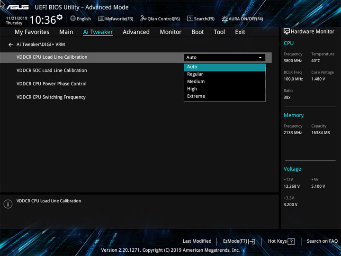Click memory frequency value 2133 MHz
This screenshot has width=341, height=256.
click(x=293, y=133)
